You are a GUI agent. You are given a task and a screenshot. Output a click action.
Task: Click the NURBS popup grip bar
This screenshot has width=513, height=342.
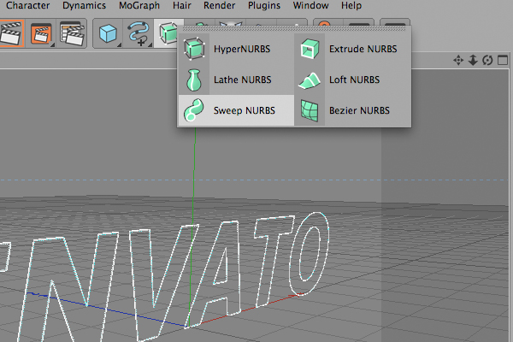(x=294, y=29)
